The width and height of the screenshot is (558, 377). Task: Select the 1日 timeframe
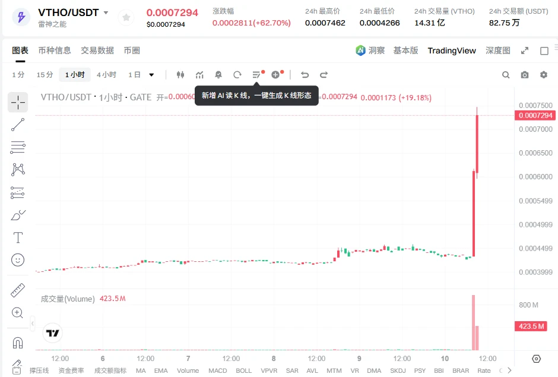[x=134, y=75]
